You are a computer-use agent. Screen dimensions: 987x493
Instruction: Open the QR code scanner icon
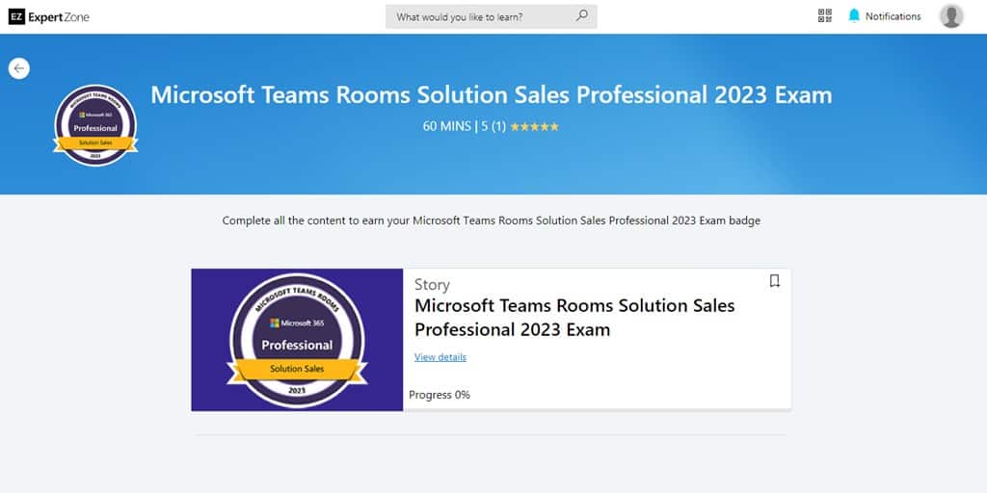point(824,15)
